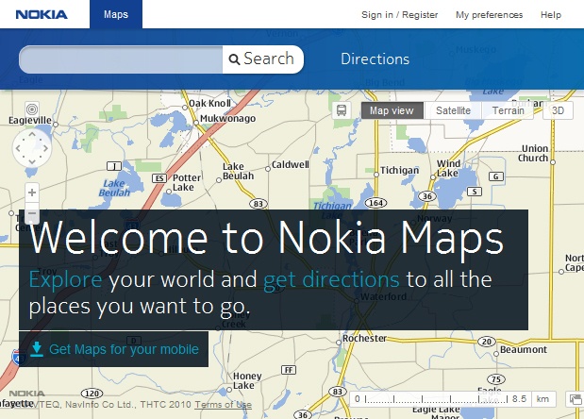Open Directions panel
584x419 pixels.
pyautogui.click(x=375, y=59)
